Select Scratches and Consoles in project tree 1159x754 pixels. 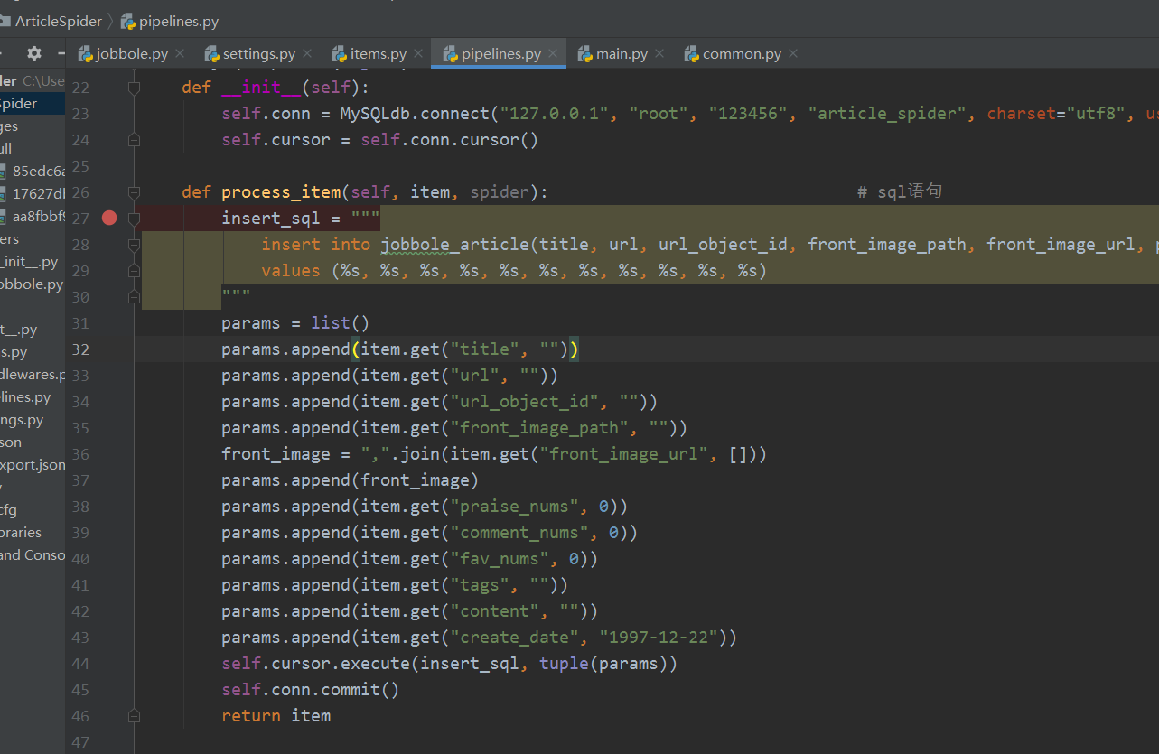(33, 555)
